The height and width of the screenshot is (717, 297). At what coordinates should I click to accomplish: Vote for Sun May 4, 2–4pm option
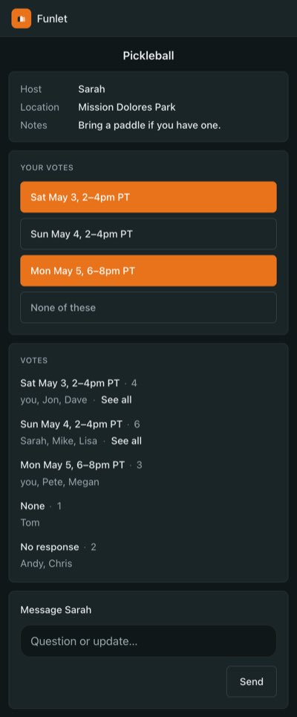click(148, 234)
